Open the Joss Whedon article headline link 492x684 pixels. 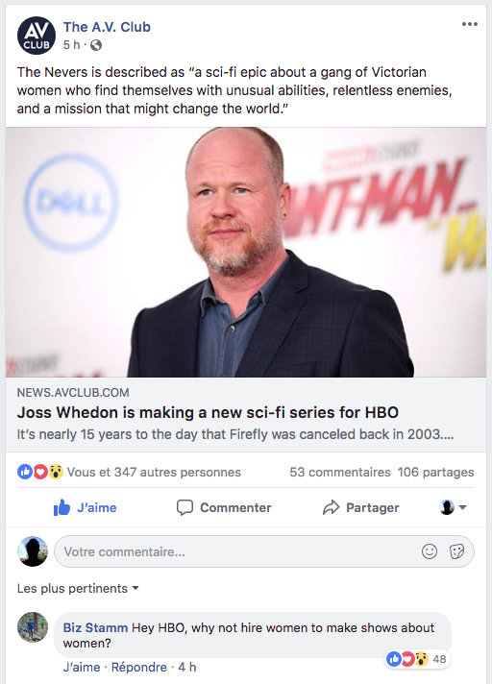pos(208,412)
